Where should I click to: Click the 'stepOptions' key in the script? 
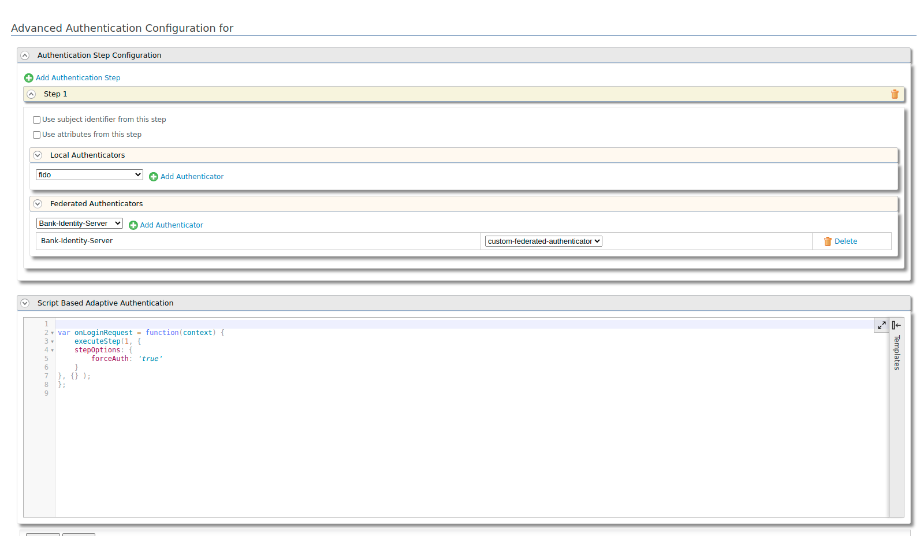tap(98, 350)
